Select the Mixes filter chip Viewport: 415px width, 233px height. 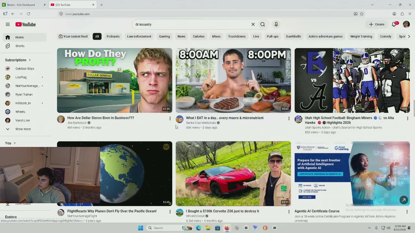(216, 37)
